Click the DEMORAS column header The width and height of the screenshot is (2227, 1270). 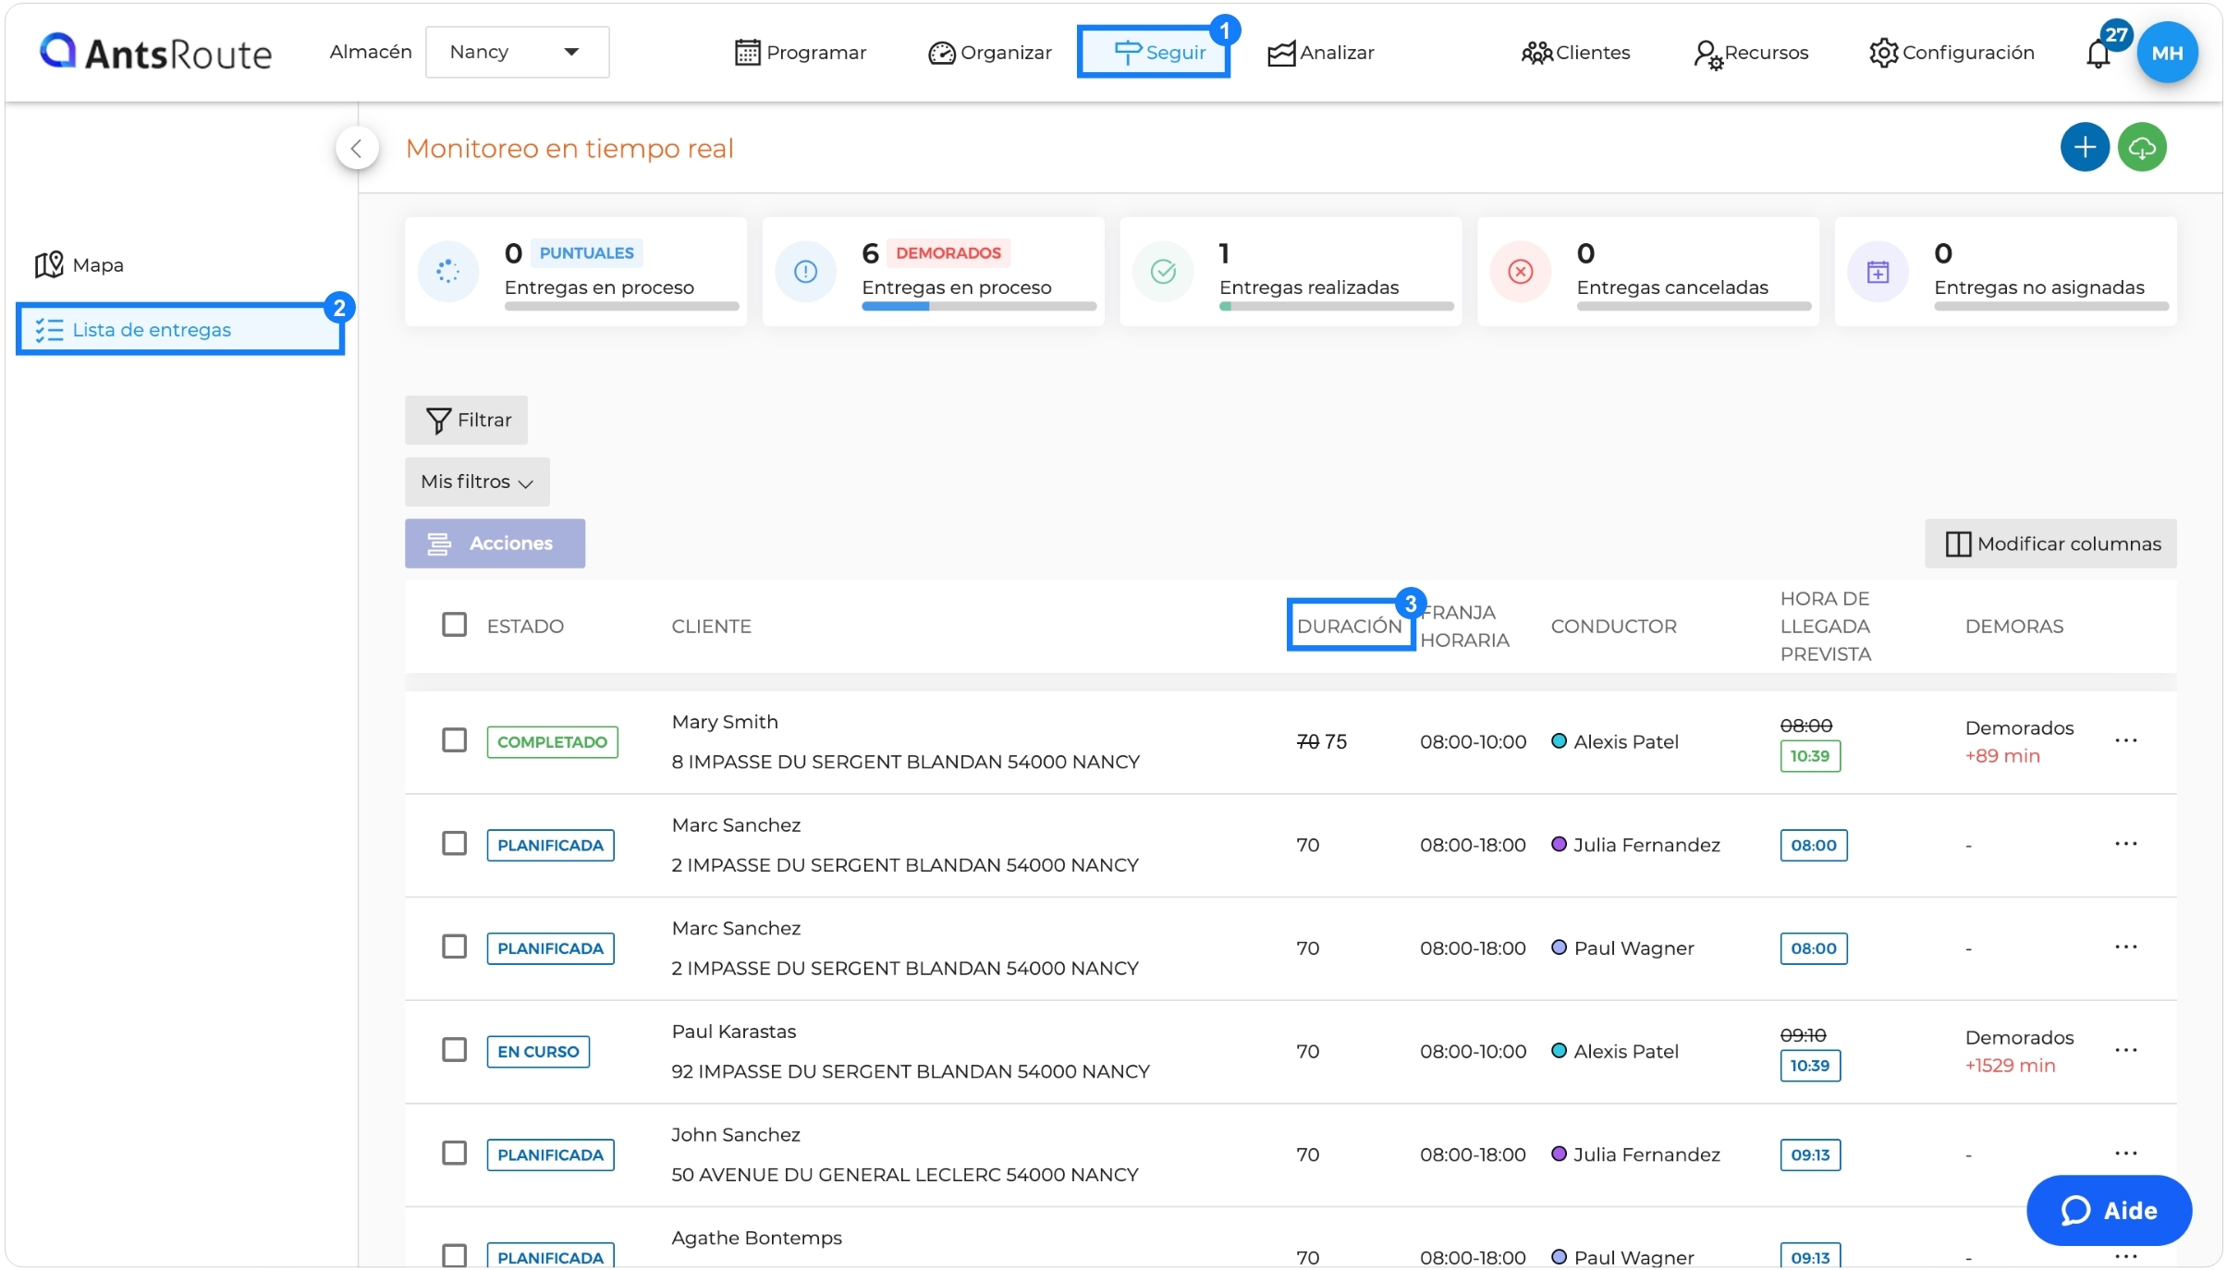[2013, 627]
